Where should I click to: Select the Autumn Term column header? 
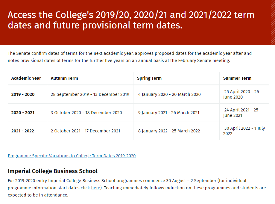coord(64,78)
